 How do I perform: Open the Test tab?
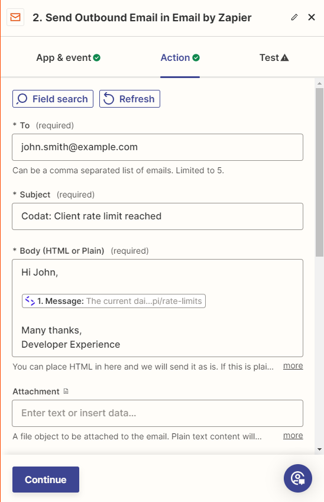point(274,57)
